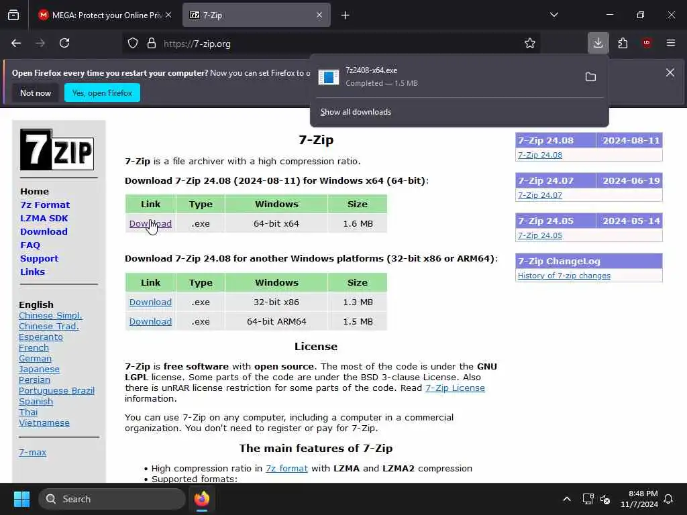Open the uBlock Origin extension icon
Image resolution: width=687 pixels, height=515 pixels.
tap(647, 43)
